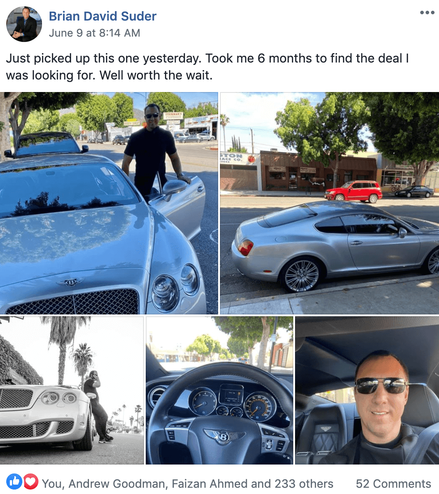This screenshot has width=439, height=494.
Task: Open the sunglasses selfie inside car photo
Action: (367, 390)
